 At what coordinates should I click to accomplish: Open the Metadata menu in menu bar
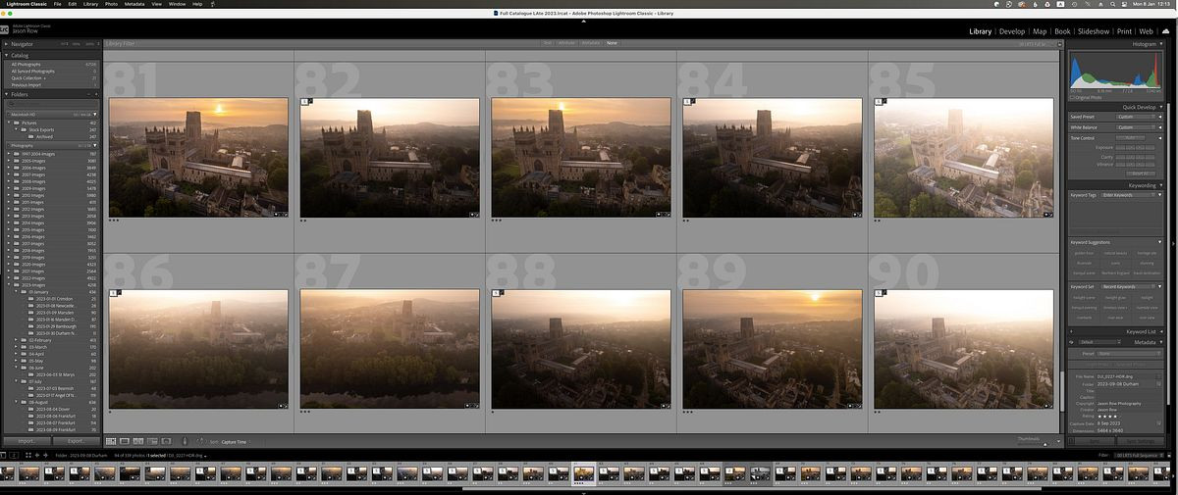134,4
